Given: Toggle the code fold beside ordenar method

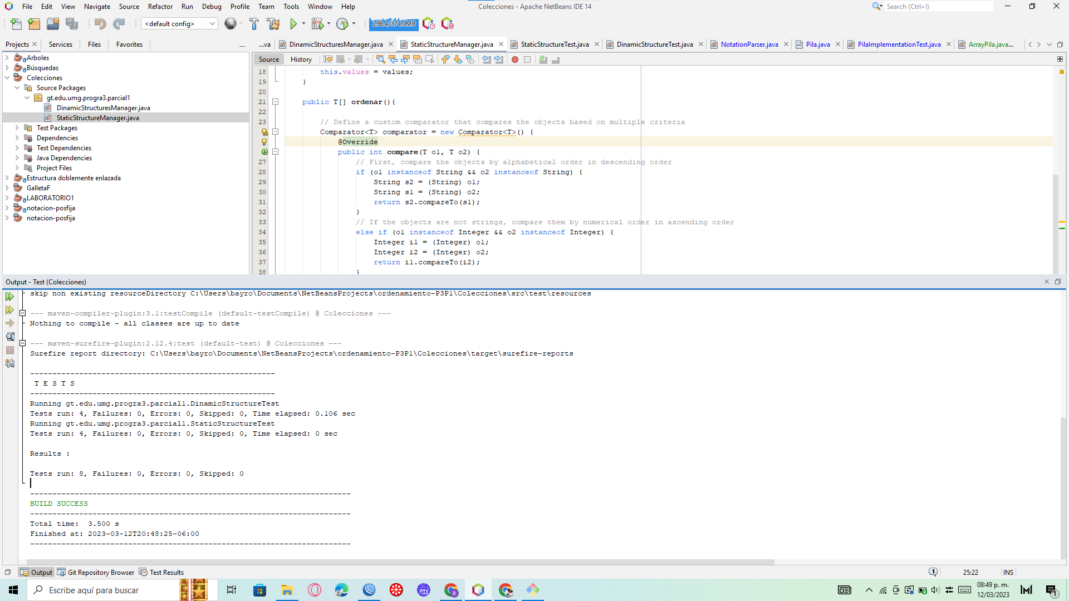Looking at the screenshot, I should coord(276,102).
